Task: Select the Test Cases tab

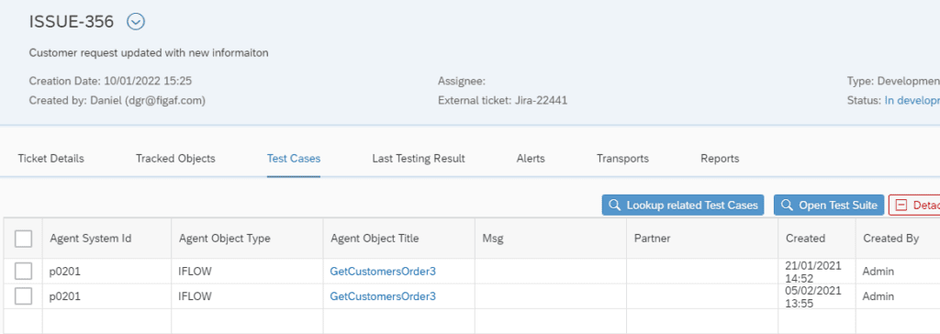Action: click(294, 159)
